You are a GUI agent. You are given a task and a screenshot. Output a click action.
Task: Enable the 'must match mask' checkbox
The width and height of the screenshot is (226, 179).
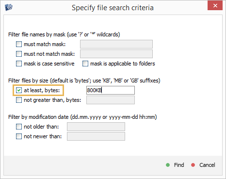click(19, 44)
